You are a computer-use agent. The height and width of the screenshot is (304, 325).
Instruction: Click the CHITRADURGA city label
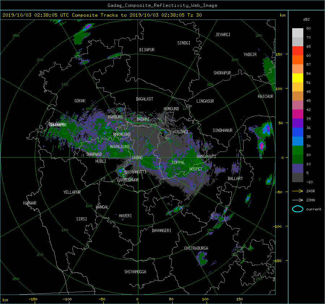point(196,248)
